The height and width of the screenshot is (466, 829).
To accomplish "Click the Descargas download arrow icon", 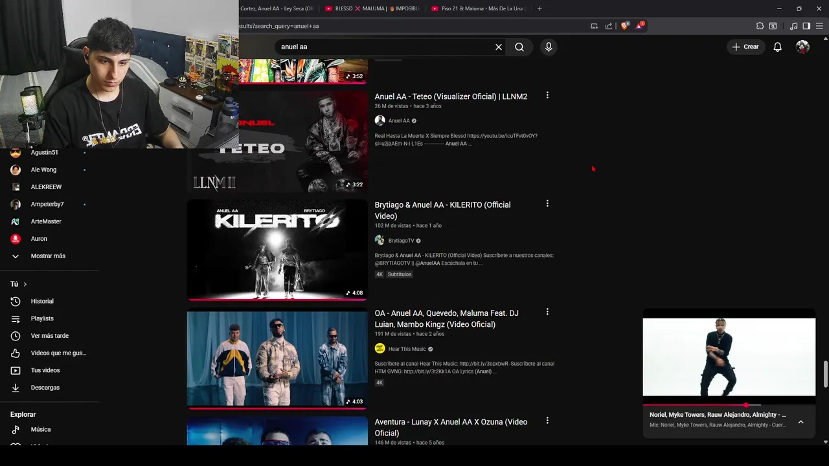I will click(x=16, y=388).
